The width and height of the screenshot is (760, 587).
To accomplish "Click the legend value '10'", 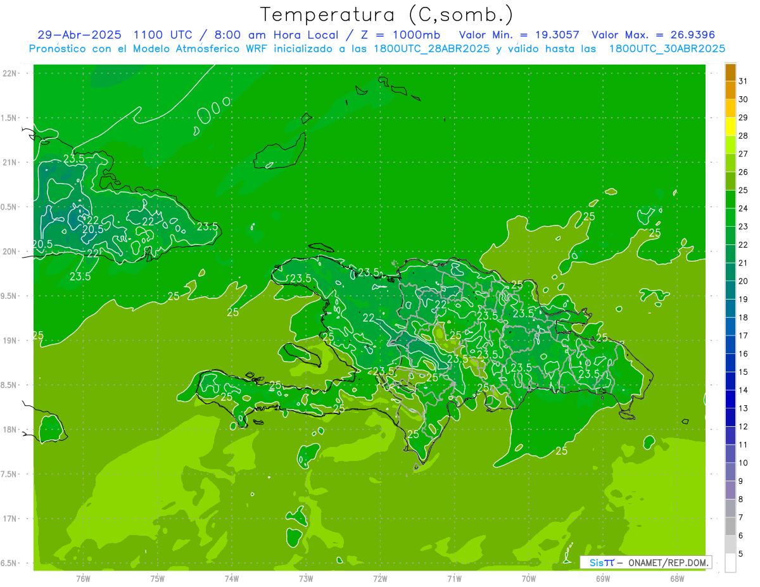I will pos(743,463).
